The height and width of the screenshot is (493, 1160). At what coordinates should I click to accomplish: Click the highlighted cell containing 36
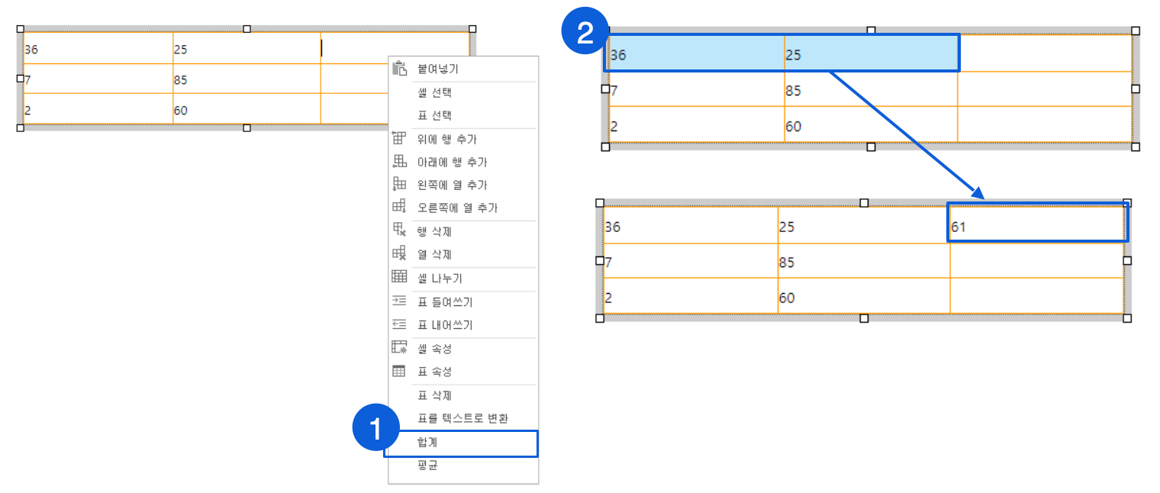click(x=694, y=55)
